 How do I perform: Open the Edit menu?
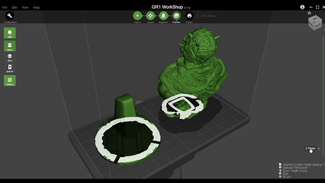click(x=15, y=7)
